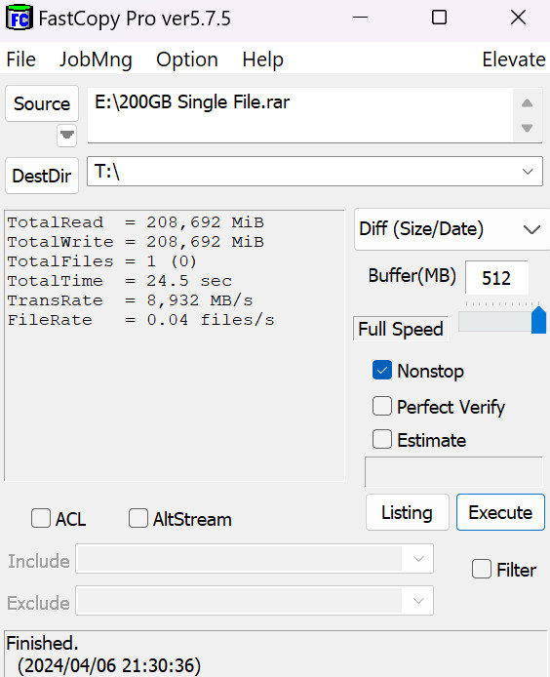Open the JobMng menu

96,60
